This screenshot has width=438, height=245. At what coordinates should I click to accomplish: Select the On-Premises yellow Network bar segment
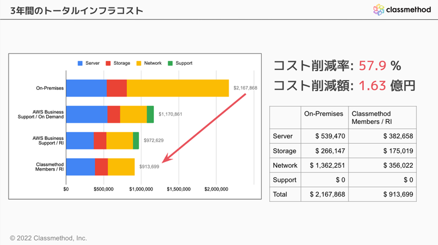[x=177, y=88]
